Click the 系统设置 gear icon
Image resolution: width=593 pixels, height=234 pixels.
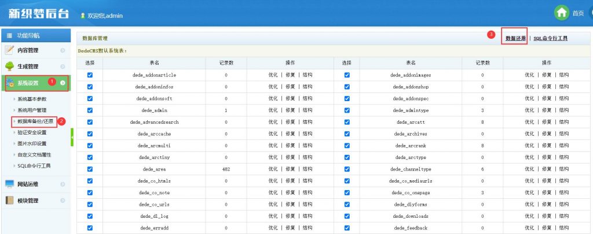(x=10, y=83)
